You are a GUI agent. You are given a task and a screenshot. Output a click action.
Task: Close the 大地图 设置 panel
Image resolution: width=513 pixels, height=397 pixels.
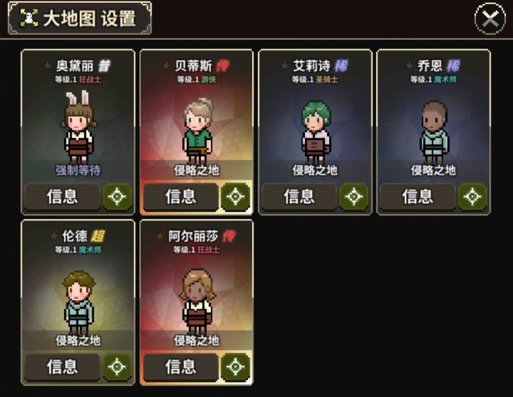(x=489, y=19)
